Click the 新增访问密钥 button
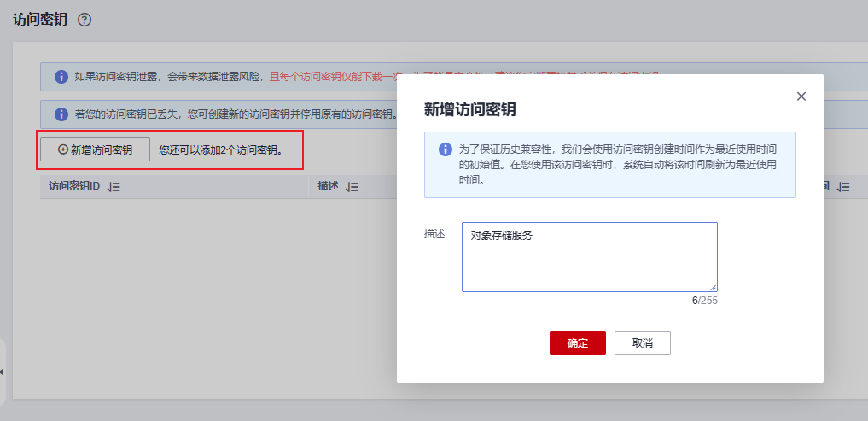This screenshot has width=868, height=421. (x=95, y=149)
